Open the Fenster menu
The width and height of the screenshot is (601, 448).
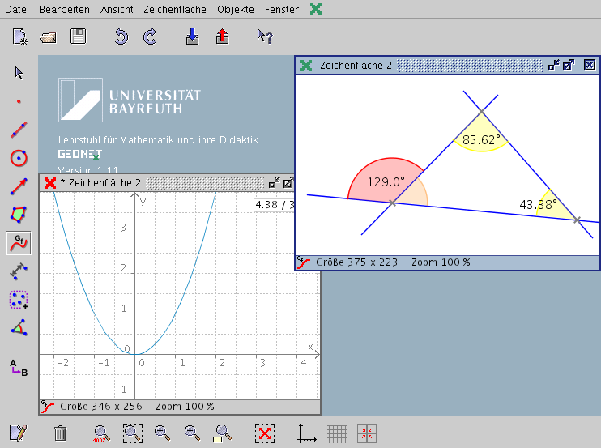(281, 10)
